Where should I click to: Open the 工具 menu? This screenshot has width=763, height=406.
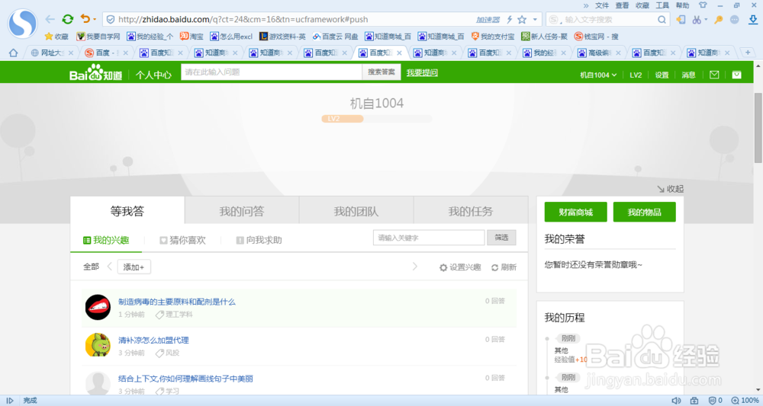tap(662, 5)
